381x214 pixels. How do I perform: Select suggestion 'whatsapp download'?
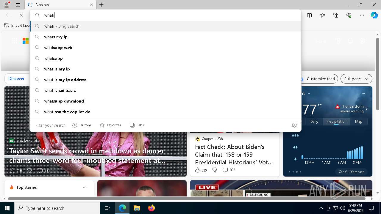[165, 101]
